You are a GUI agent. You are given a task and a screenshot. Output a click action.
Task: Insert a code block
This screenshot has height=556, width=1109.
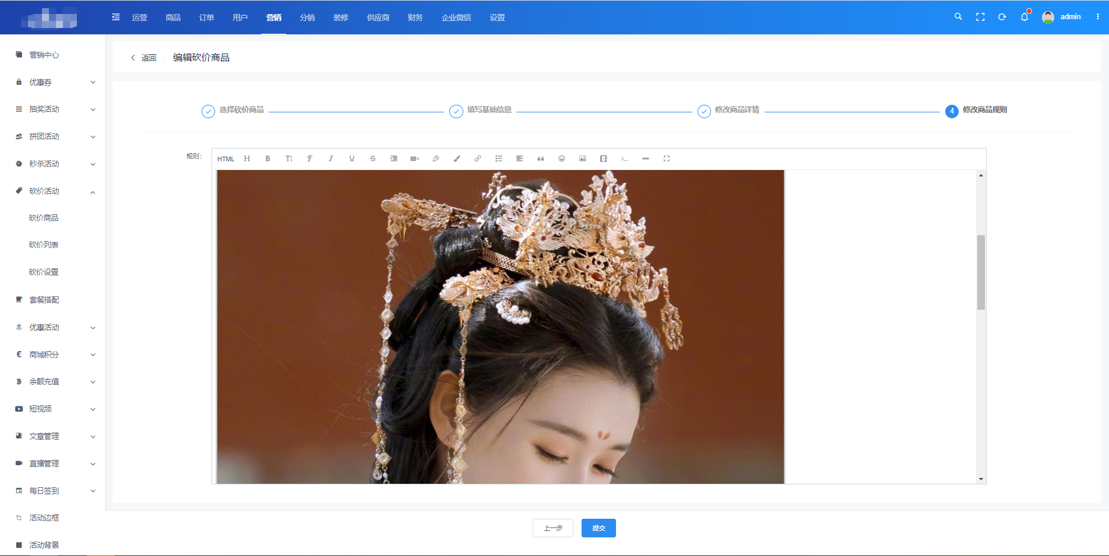(625, 158)
